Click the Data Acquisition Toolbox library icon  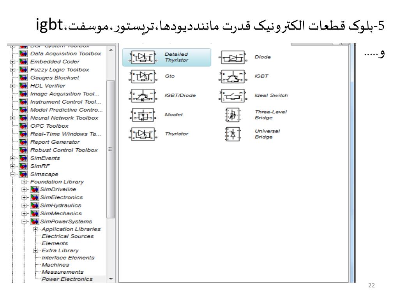pos(23,54)
